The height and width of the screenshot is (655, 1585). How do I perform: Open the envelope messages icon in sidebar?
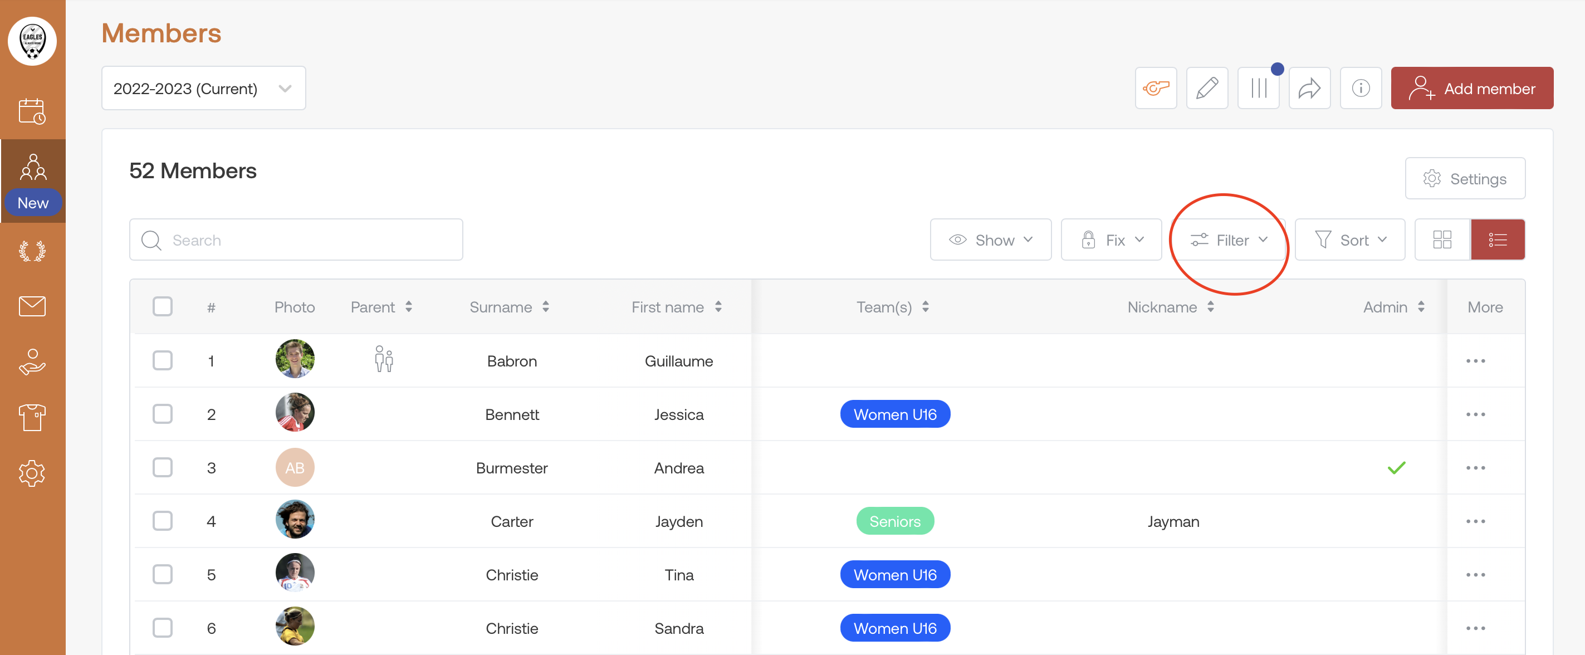(32, 306)
